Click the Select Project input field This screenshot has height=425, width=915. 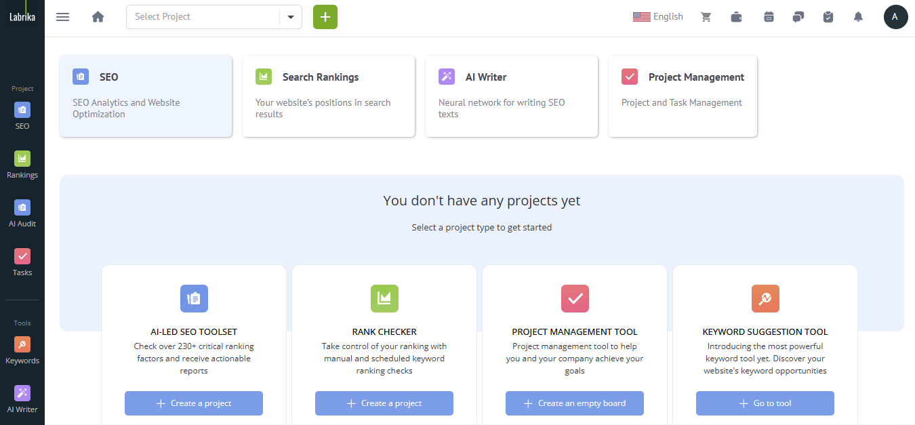pyautogui.click(x=203, y=17)
